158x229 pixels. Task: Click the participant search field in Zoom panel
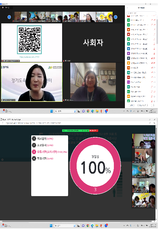coord(141,13)
